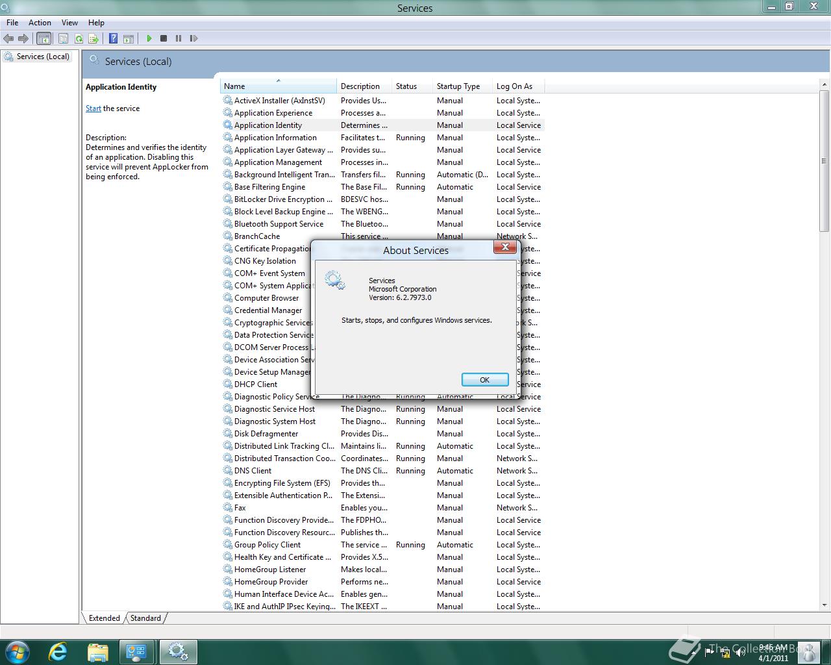This screenshot has height=665, width=831.
Task: Click the gear icon beside Base Filtering Engine
Action: pos(227,186)
